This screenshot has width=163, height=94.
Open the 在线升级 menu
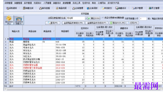point(86,3)
